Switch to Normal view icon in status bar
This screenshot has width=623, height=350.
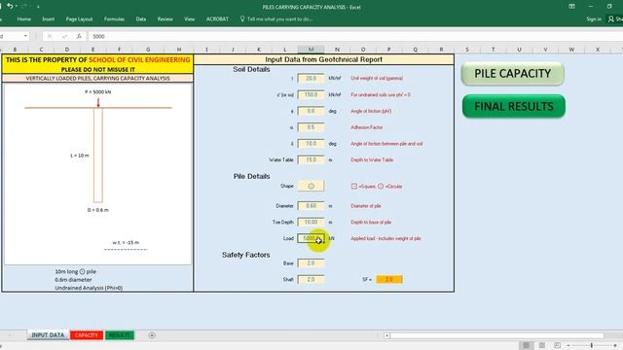[x=526, y=345]
